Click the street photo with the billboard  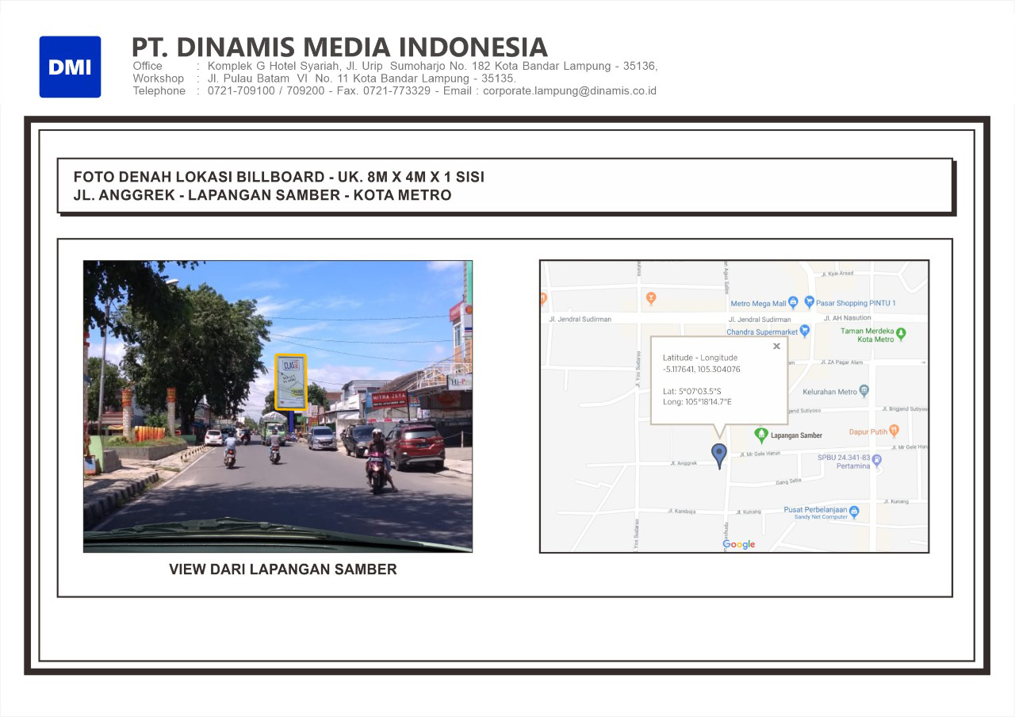point(278,406)
